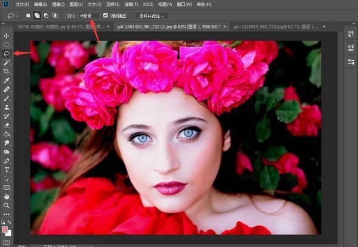The width and height of the screenshot is (358, 247).
Task: Select the Zoom tool
Action: coord(7,205)
